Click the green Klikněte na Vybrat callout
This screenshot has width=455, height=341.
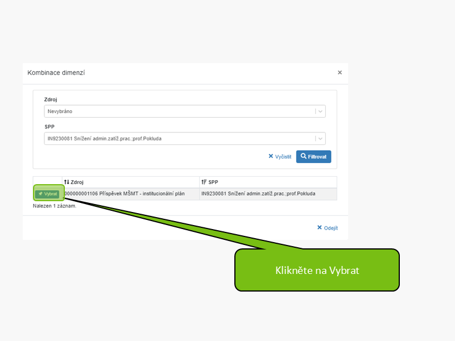click(x=317, y=270)
